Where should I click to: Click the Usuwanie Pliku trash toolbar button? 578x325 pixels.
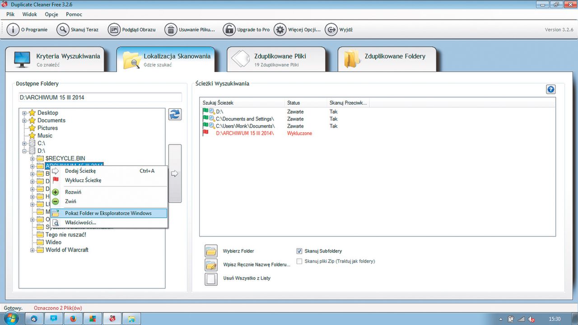[190, 30]
